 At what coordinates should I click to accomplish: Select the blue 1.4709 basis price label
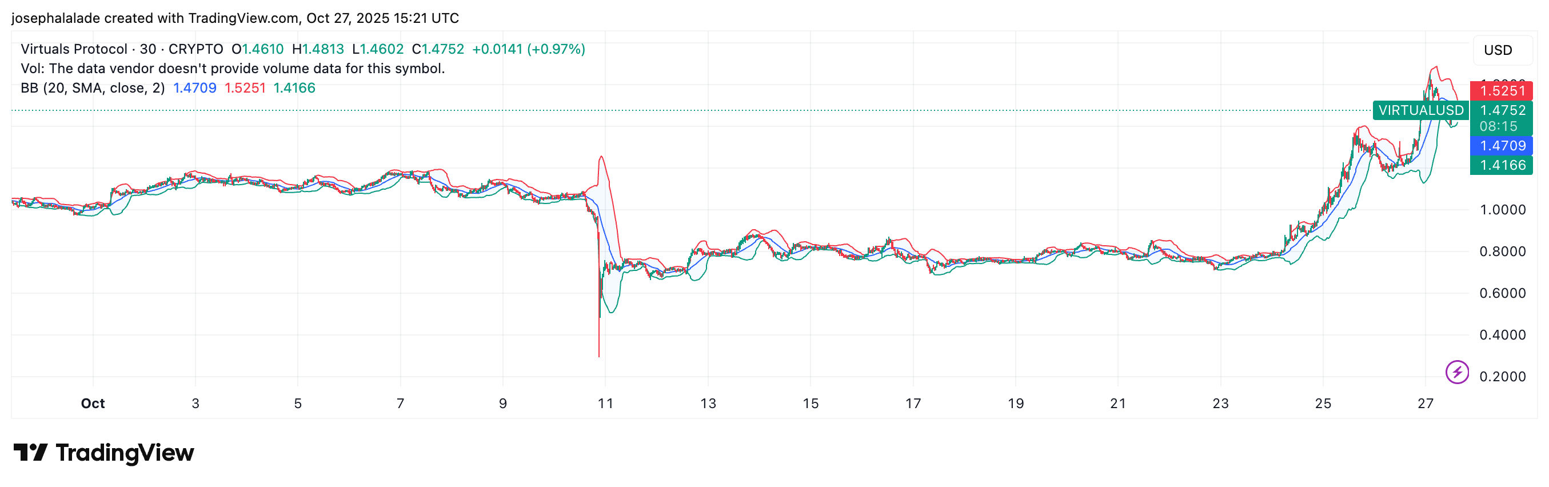click(1502, 146)
